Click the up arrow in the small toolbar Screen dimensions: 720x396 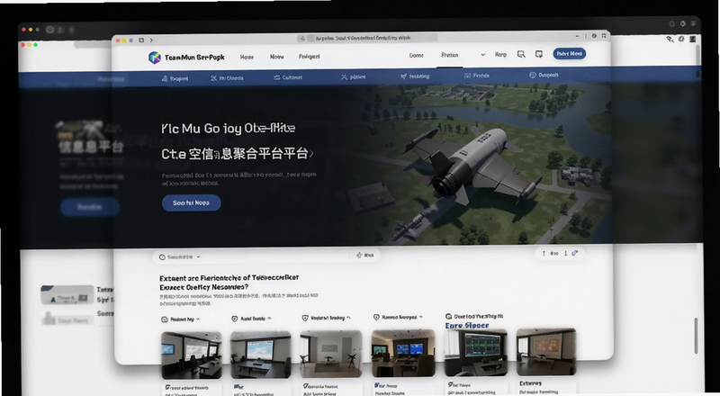click(544, 253)
